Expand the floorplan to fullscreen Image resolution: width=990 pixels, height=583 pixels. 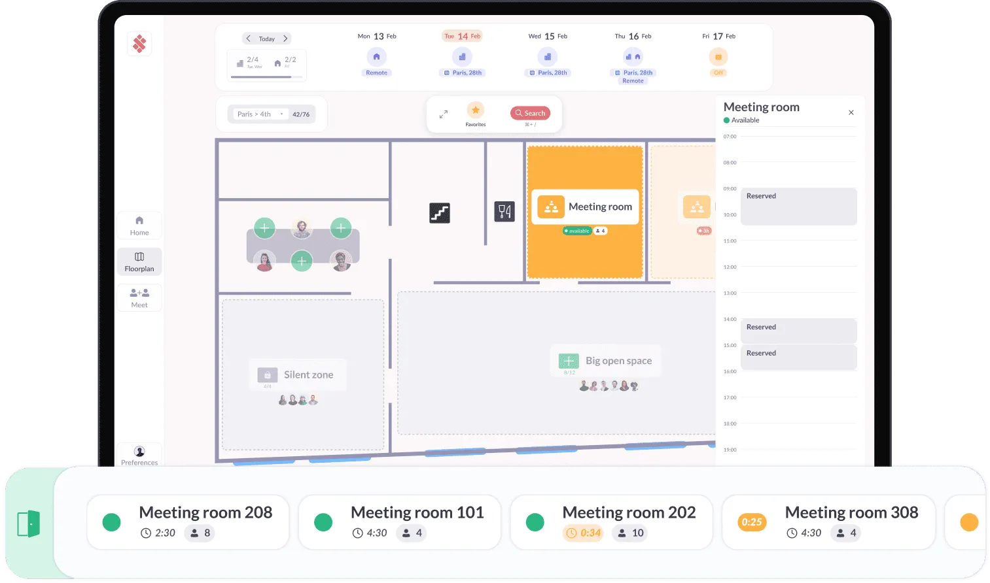click(x=444, y=114)
